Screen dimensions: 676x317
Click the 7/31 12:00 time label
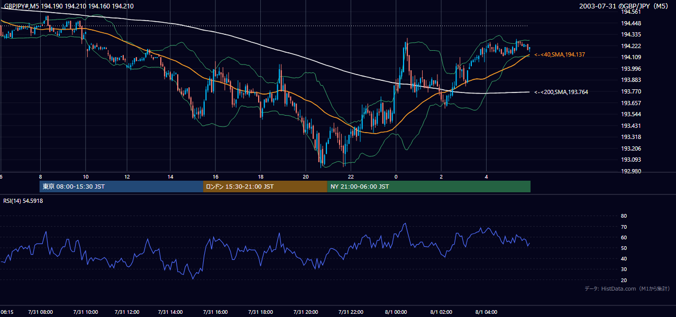click(x=126, y=312)
